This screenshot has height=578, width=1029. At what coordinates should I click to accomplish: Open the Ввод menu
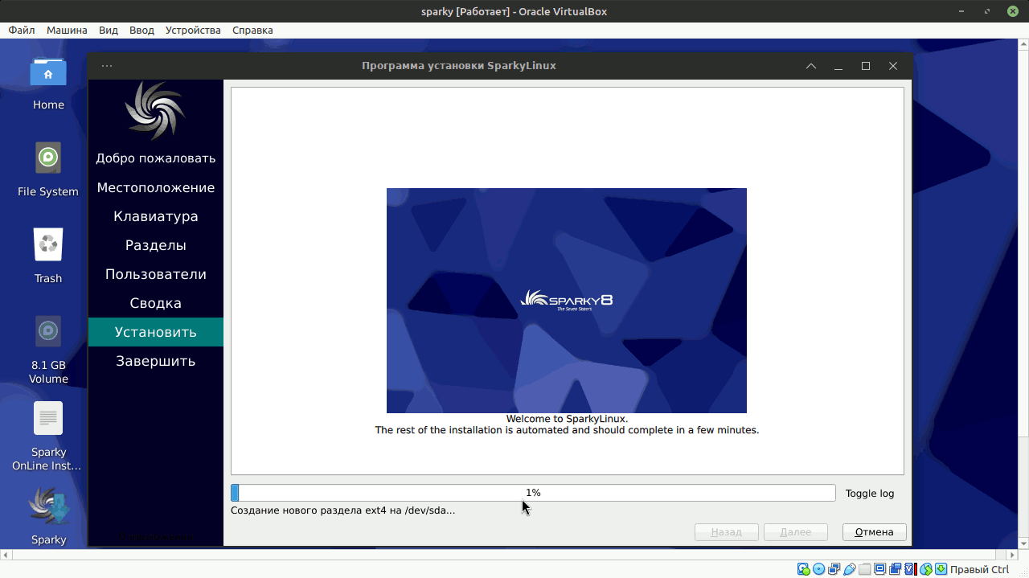(141, 31)
